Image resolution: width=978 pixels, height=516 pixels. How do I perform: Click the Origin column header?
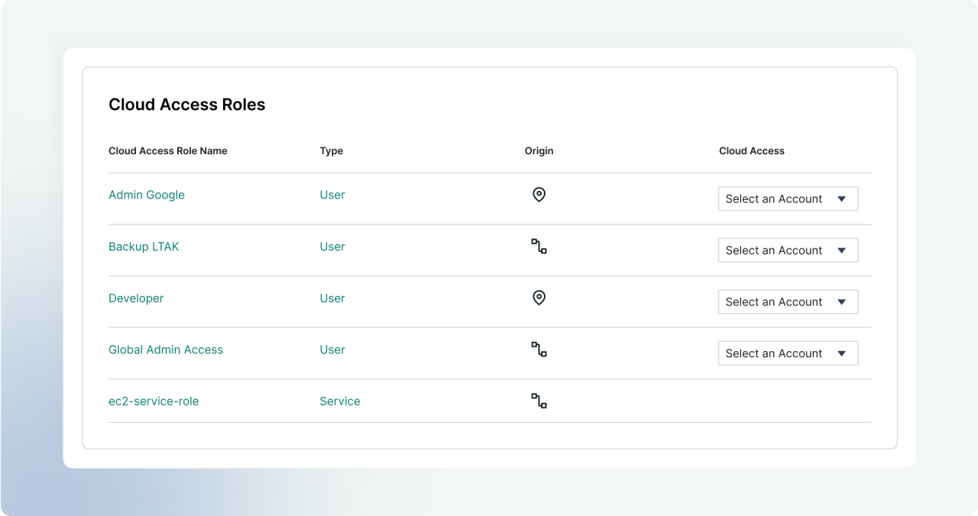pos(539,151)
